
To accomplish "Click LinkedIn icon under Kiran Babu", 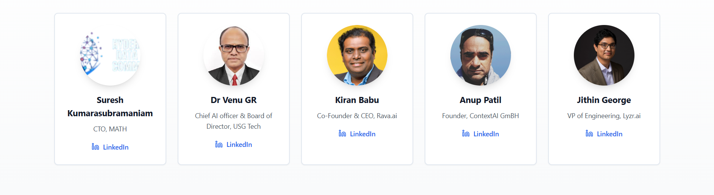I will [342, 134].
